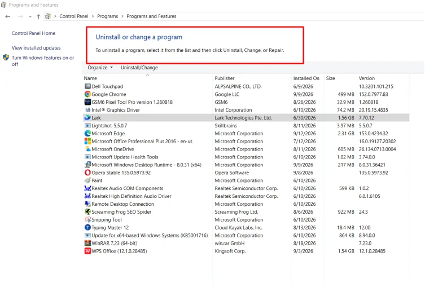This screenshot has height=287, width=425.
Task: Click the Windows Desktop Runtime installer icon
Action: coord(87,165)
